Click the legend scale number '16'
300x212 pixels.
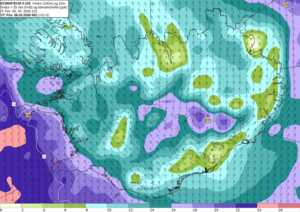point(173,210)
